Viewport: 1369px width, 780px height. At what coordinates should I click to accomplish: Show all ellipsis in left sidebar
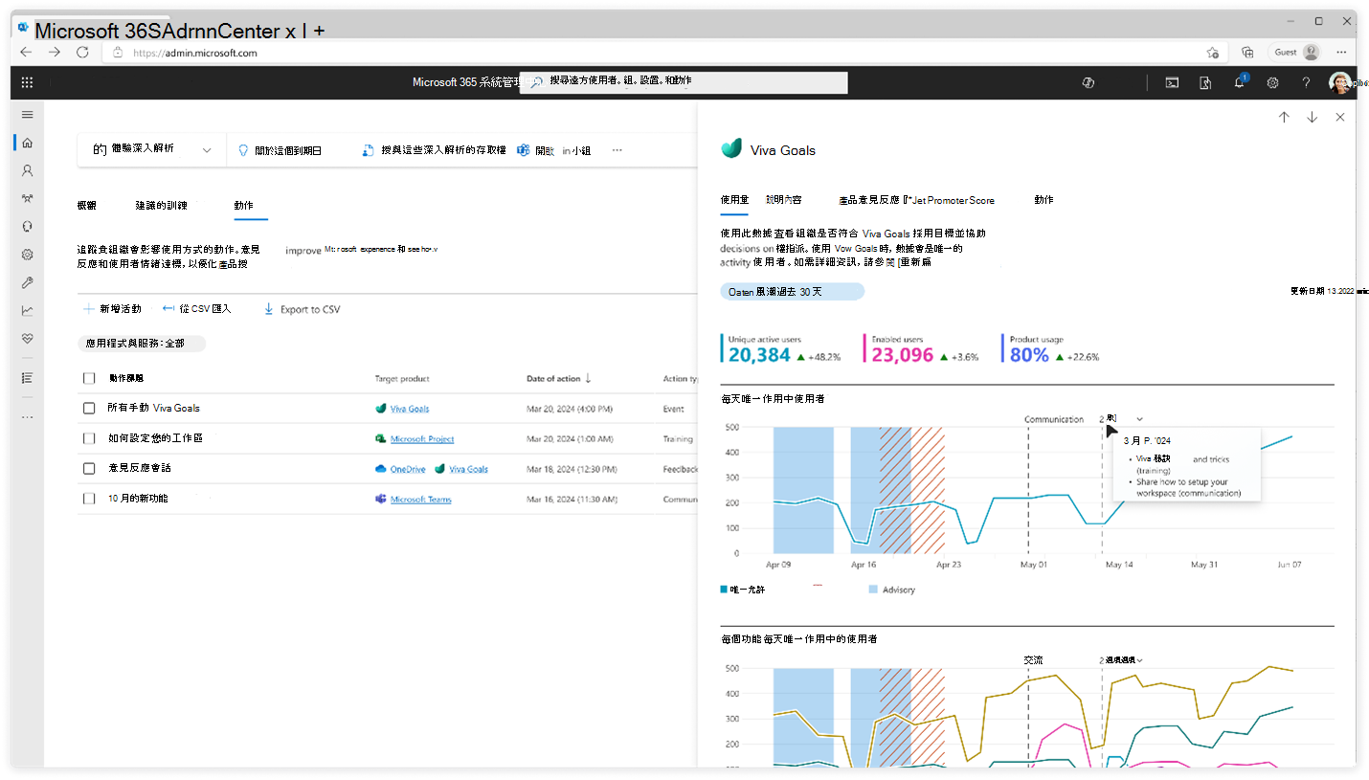pos(27,417)
